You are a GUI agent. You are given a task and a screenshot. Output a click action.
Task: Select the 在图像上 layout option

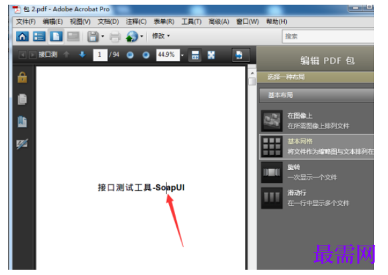[317, 121]
